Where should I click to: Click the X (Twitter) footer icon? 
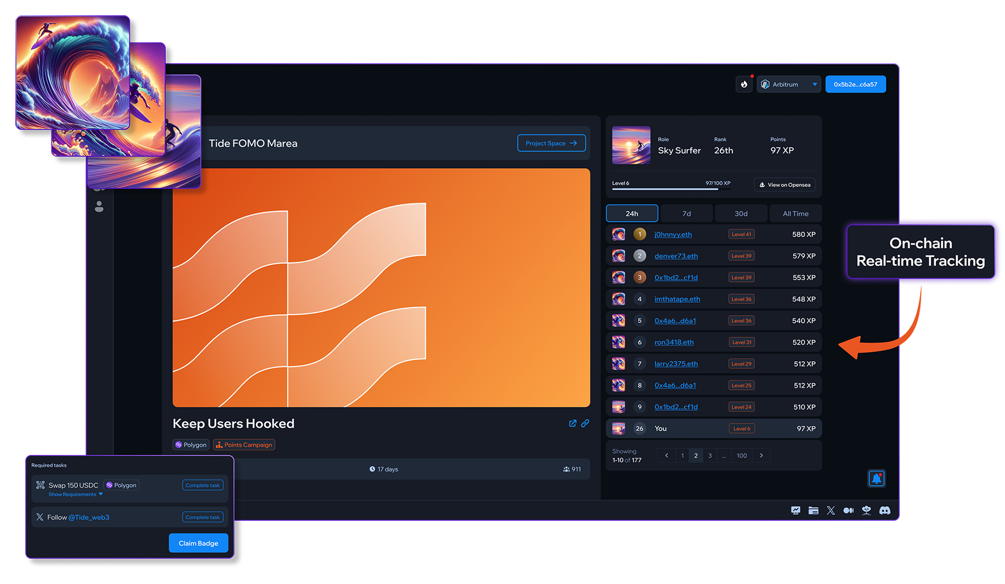(x=831, y=510)
